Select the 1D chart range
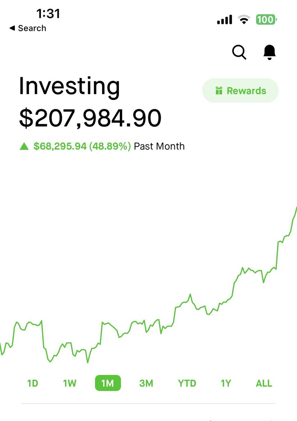297x421 pixels. coord(33,383)
